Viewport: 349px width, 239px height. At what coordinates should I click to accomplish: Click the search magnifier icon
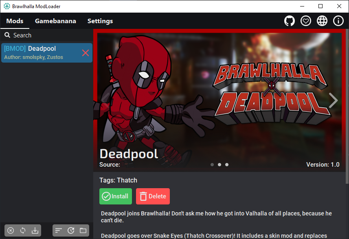click(x=7, y=35)
